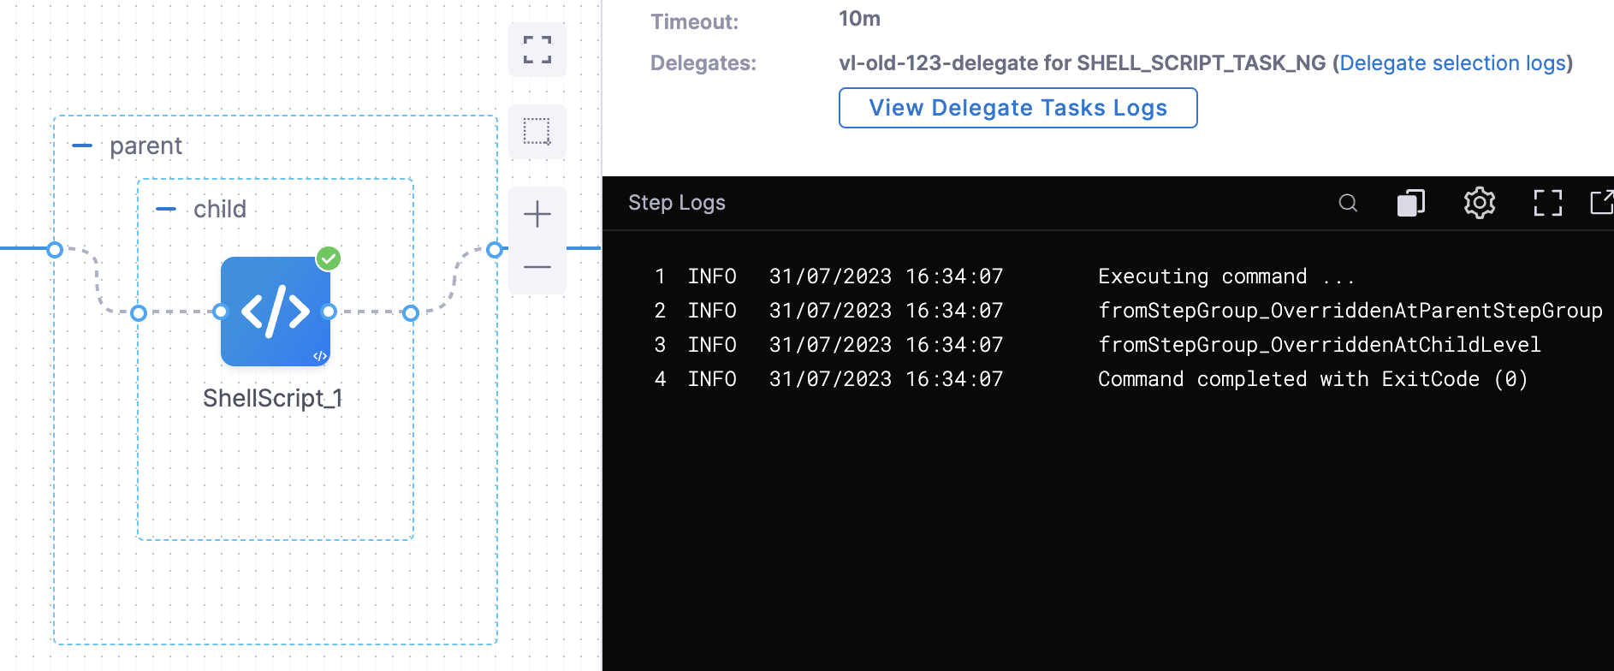1614x671 pixels.
Task: Click the Command completed with ExitCode line
Action: 1312,379
